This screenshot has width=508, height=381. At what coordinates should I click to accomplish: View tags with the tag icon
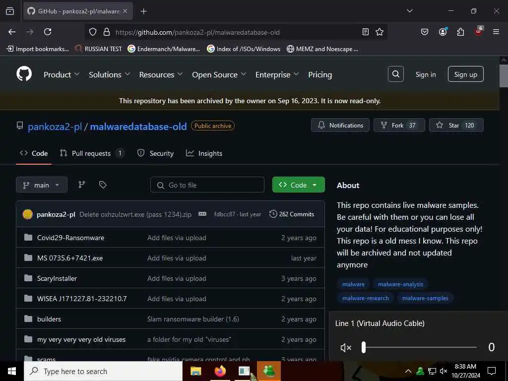click(103, 185)
